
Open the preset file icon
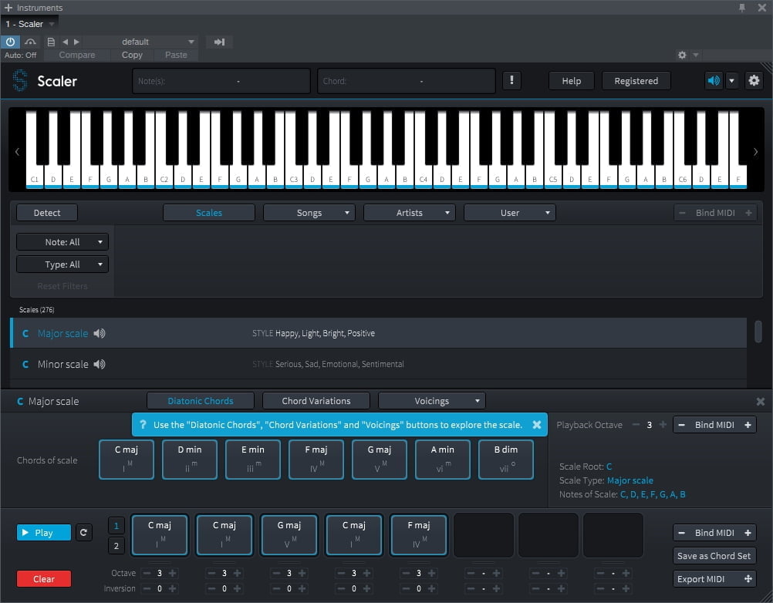pyautogui.click(x=51, y=42)
